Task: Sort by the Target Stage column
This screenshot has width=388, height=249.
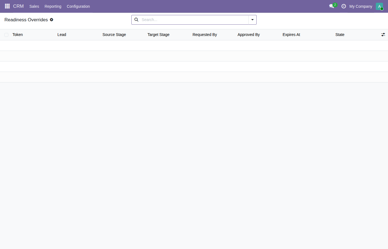Action: (159, 35)
